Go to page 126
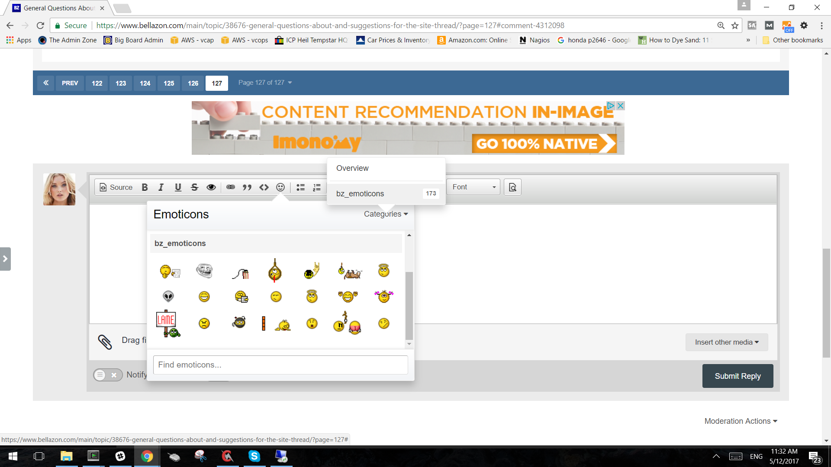 [x=193, y=83]
